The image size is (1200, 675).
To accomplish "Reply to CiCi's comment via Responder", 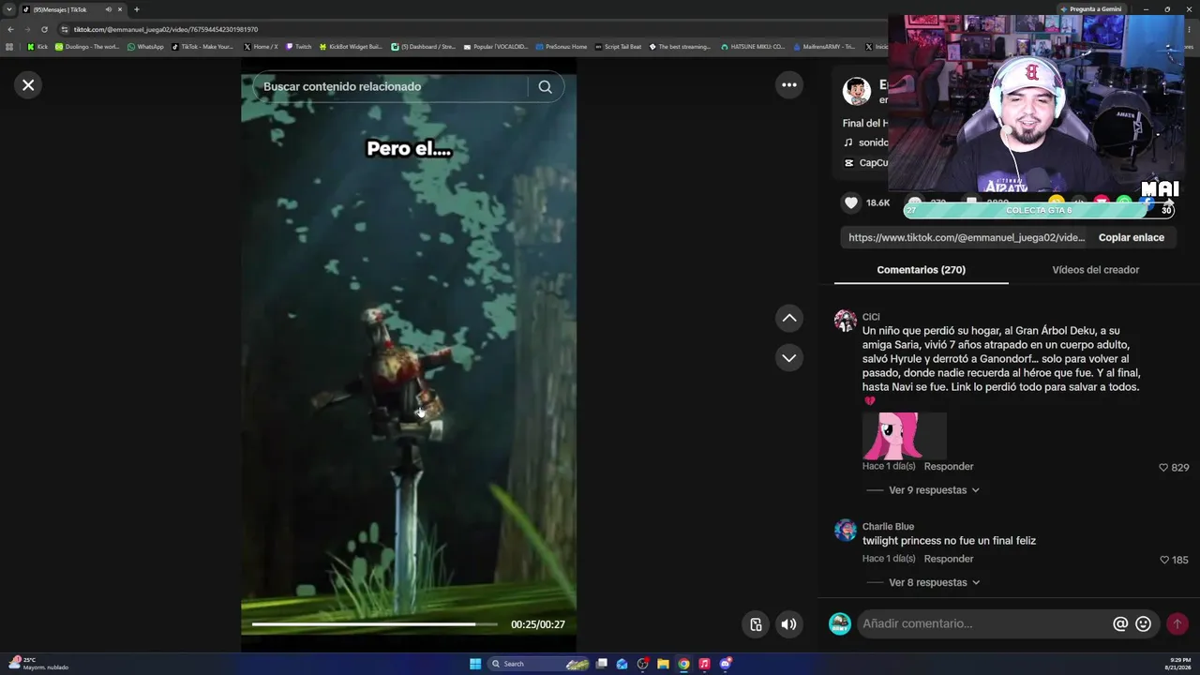I will 949,466.
